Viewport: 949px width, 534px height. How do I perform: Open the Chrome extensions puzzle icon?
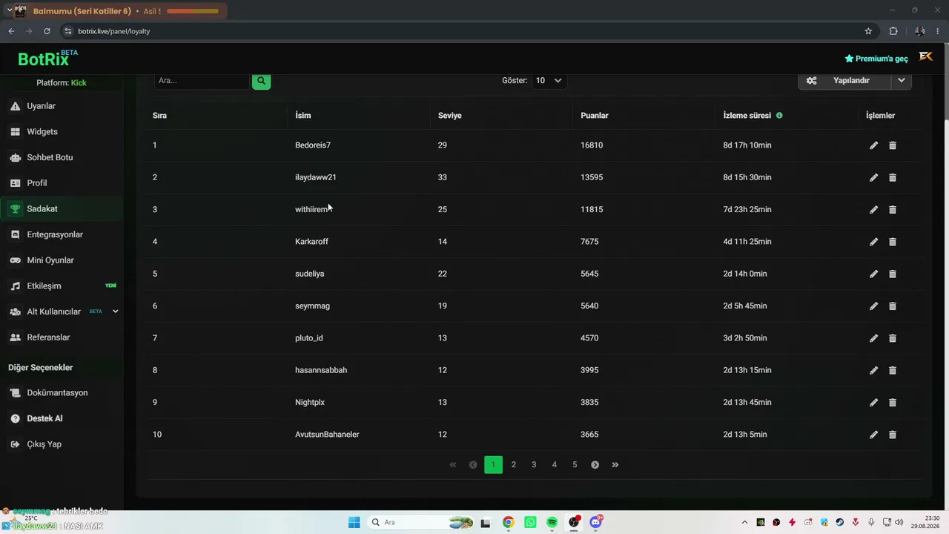click(893, 31)
